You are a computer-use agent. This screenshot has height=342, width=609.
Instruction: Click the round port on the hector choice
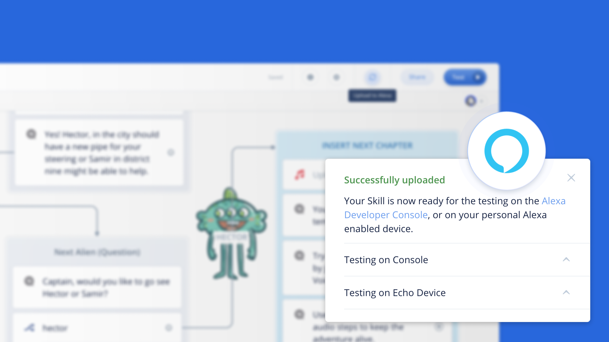(169, 328)
